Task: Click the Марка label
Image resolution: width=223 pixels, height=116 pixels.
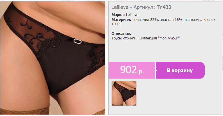Action: 118,15
